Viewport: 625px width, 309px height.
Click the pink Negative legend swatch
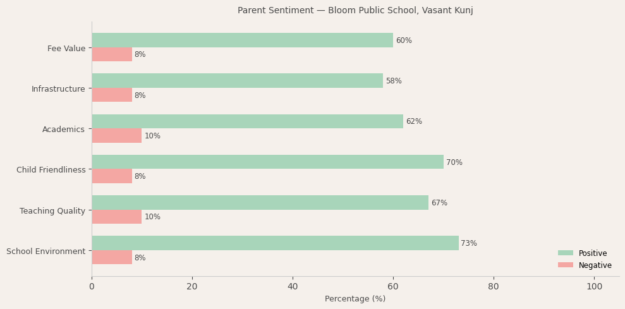click(566, 265)
